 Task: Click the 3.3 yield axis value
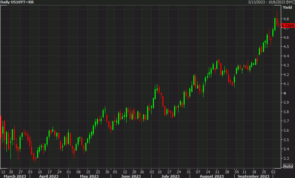[x=286, y=158]
